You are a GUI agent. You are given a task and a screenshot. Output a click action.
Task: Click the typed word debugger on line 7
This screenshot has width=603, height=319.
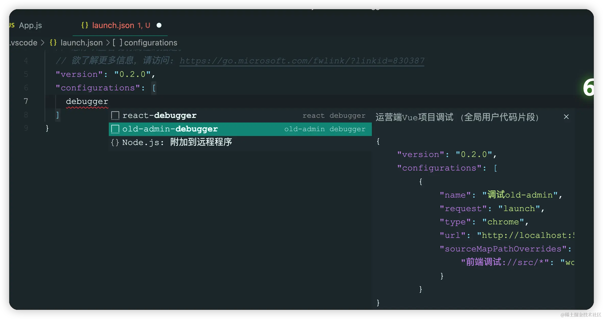point(87,102)
